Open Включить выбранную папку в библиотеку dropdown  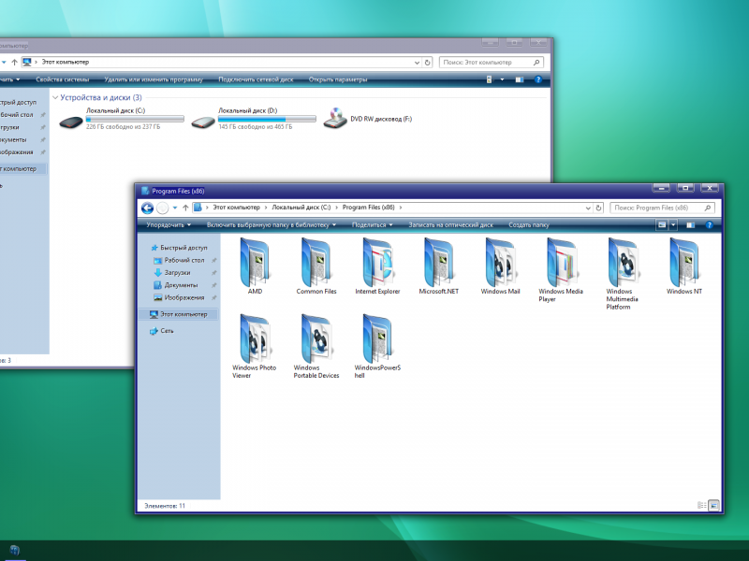point(272,225)
